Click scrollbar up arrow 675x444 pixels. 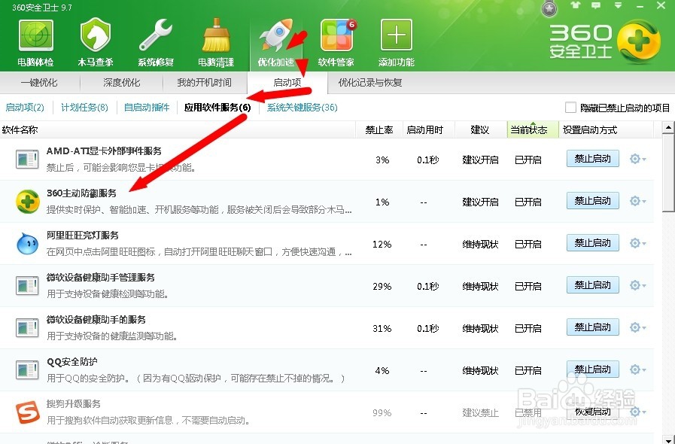[668, 127]
